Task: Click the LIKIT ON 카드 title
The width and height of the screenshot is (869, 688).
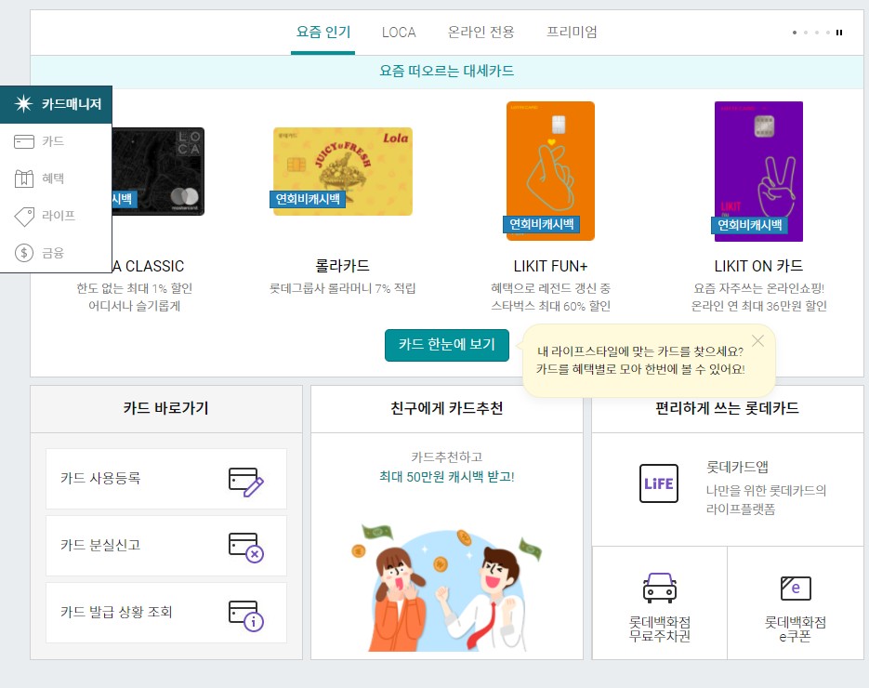Action: tap(758, 266)
